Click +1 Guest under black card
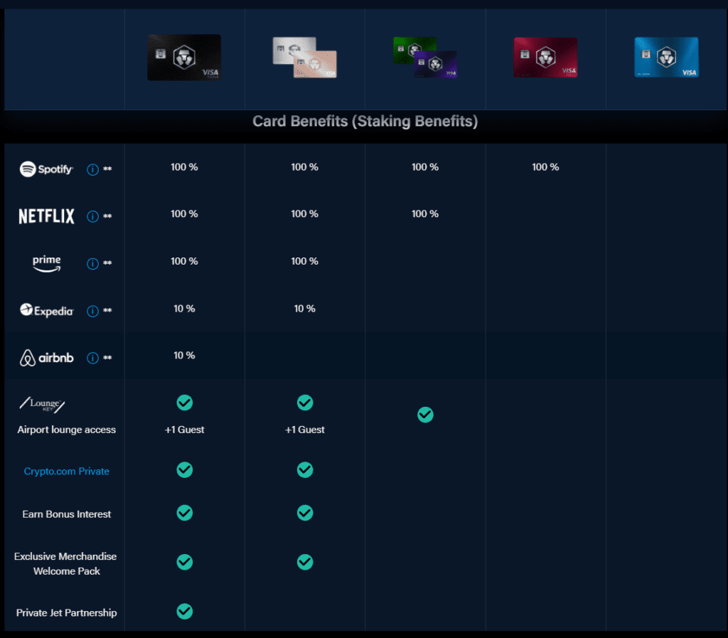The width and height of the screenshot is (728, 638). (184, 430)
